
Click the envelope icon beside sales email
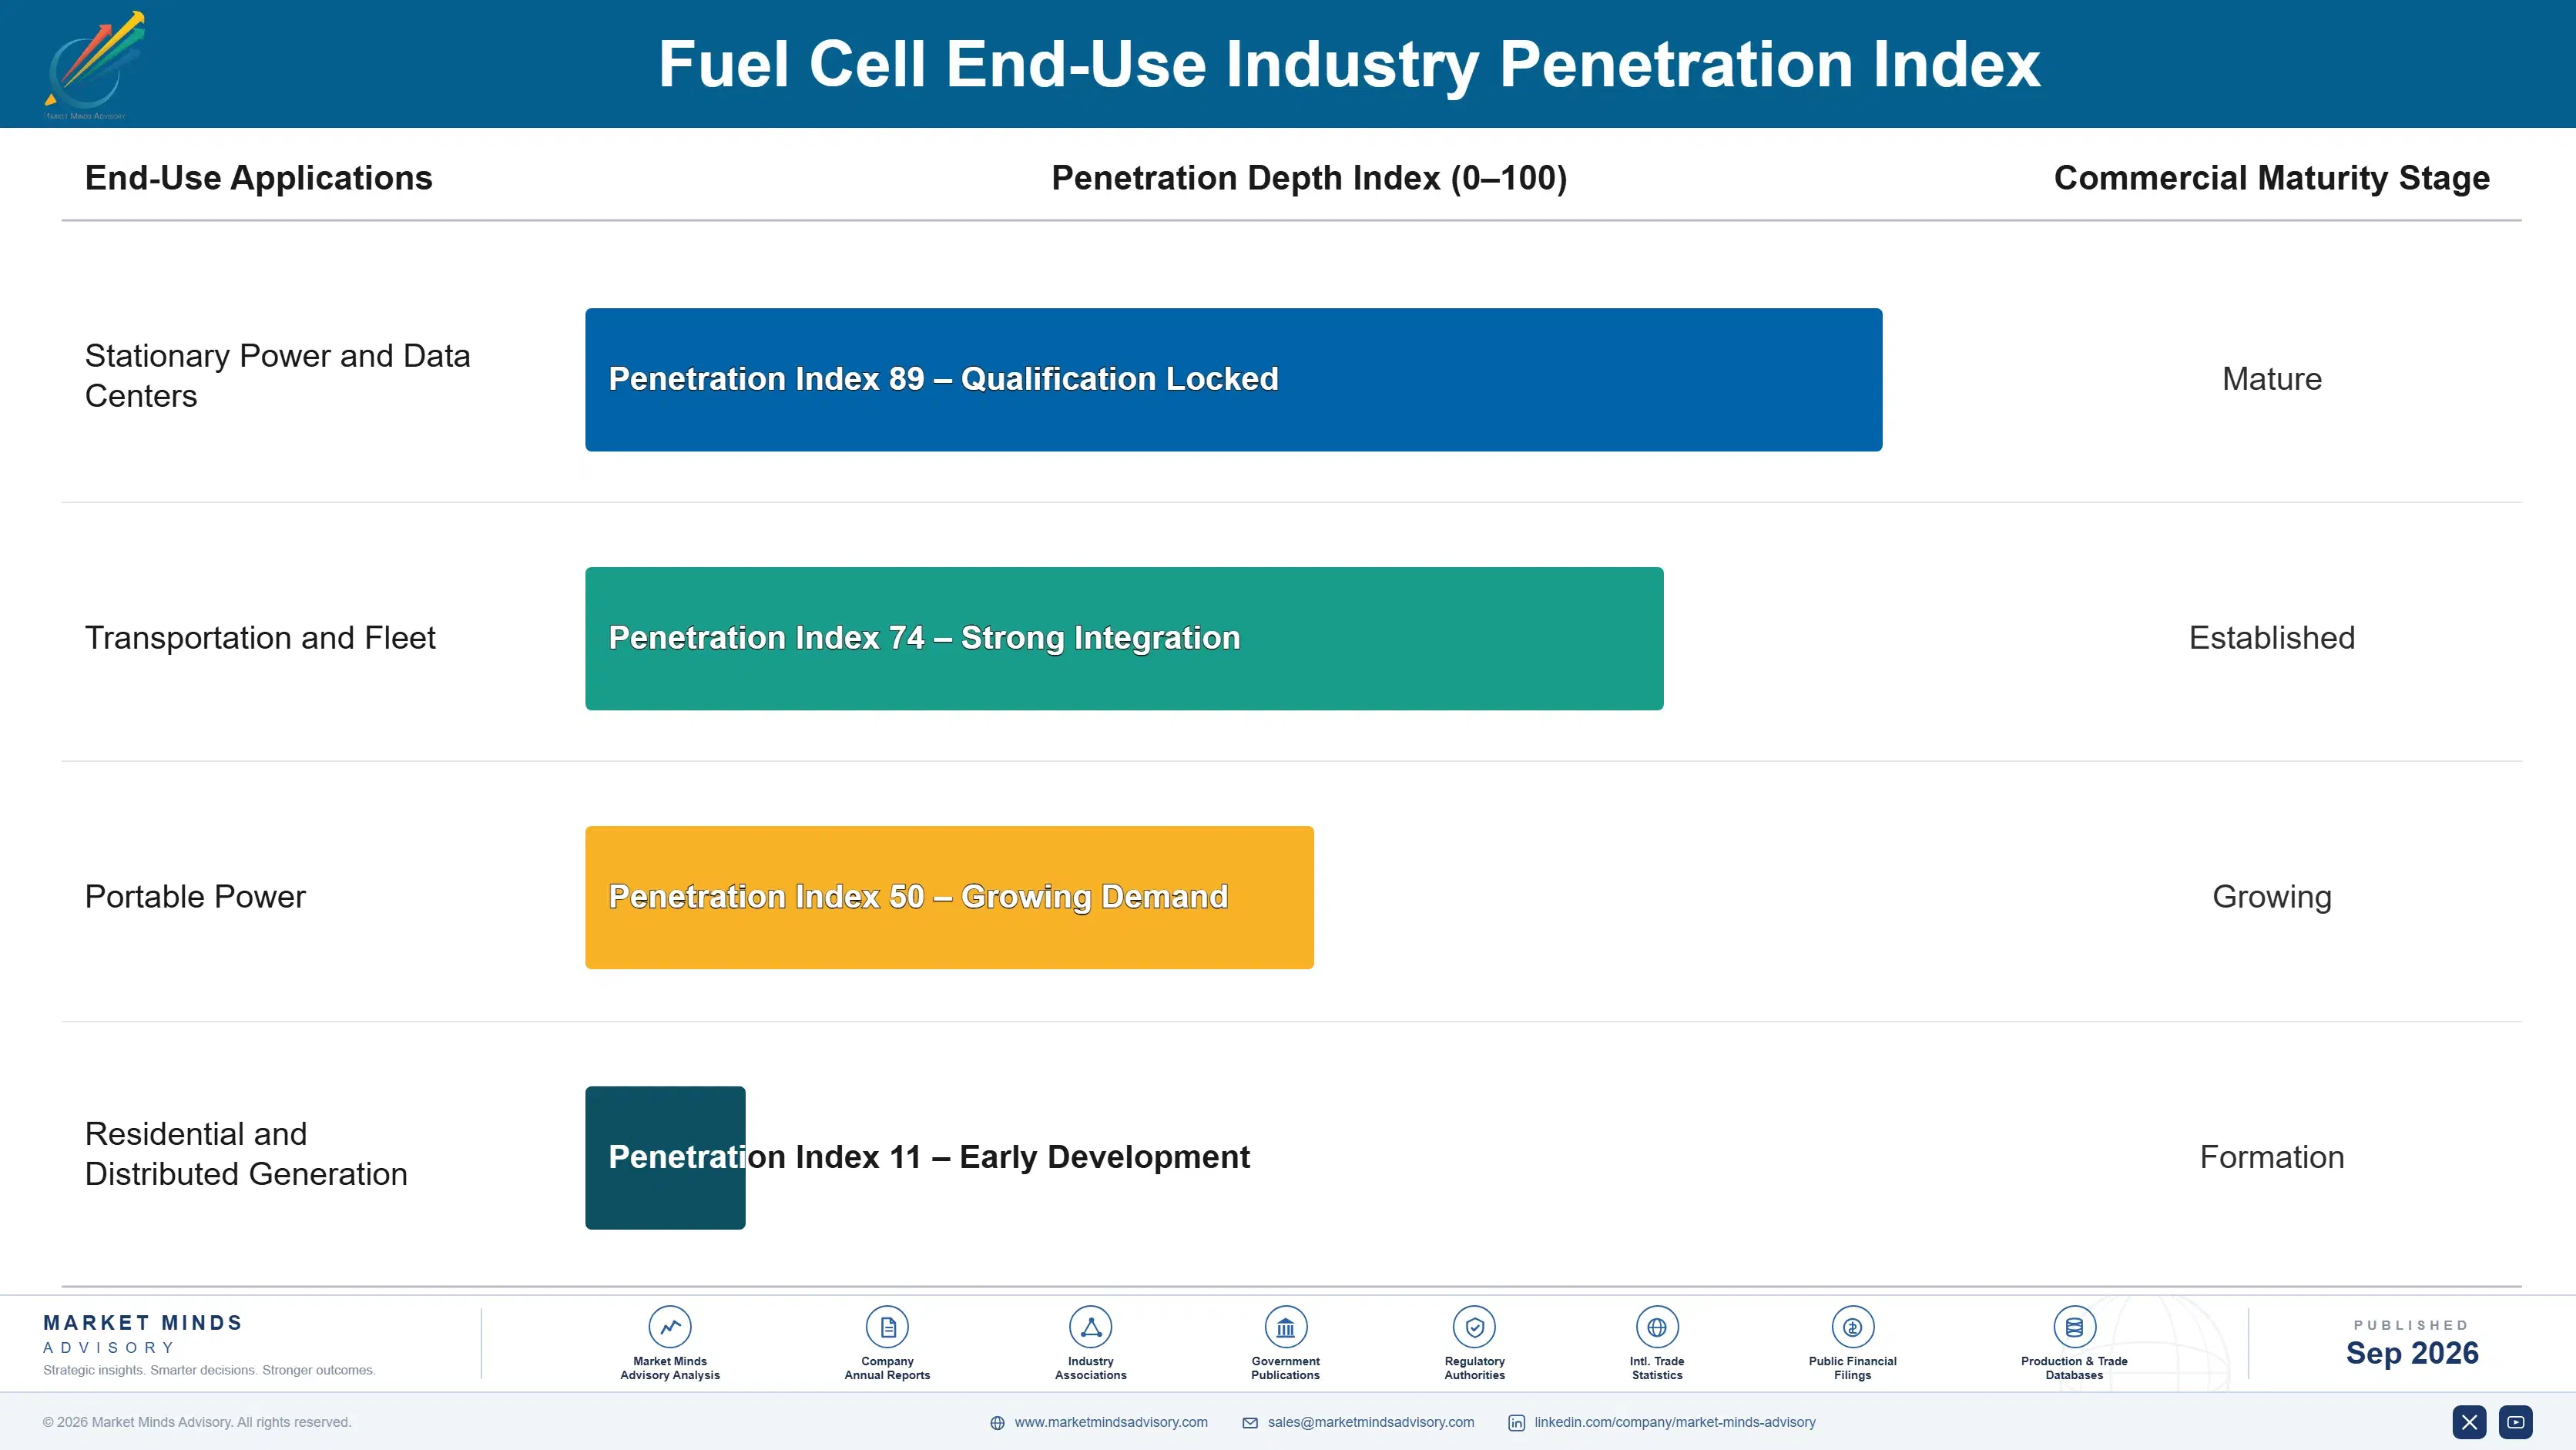tap(1250, 1423)
